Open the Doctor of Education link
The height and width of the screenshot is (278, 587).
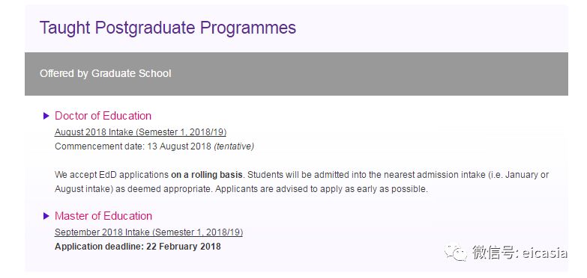[x=103, y=116]
